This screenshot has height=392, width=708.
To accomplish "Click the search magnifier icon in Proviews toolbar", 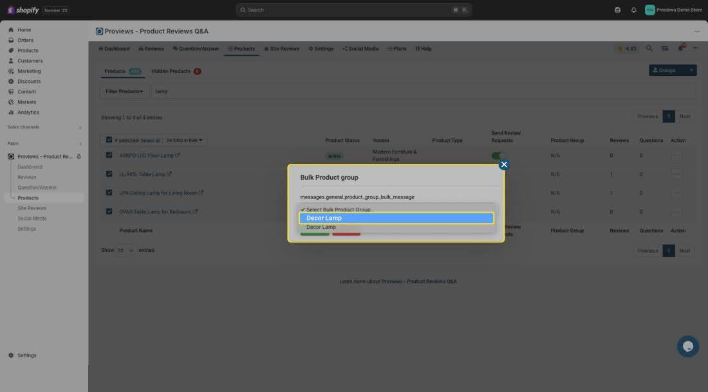I will 649,49.
